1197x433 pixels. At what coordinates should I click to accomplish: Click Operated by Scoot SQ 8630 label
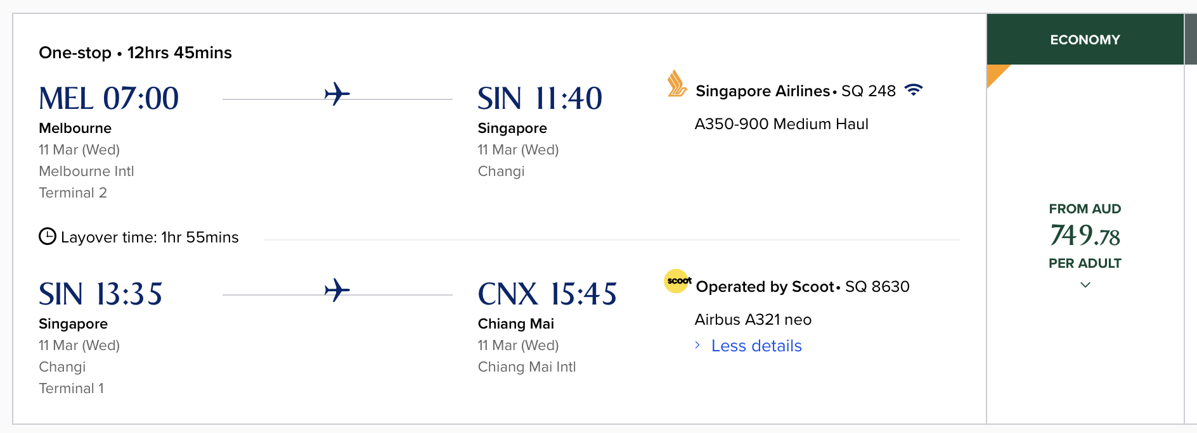point(802,287)
